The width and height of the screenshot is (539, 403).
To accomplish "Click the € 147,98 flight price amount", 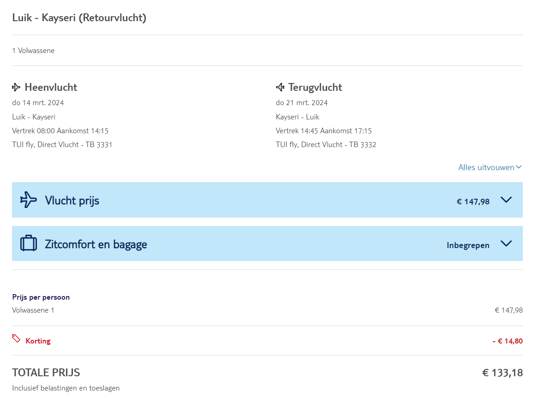I will click(x=473, y=201).
